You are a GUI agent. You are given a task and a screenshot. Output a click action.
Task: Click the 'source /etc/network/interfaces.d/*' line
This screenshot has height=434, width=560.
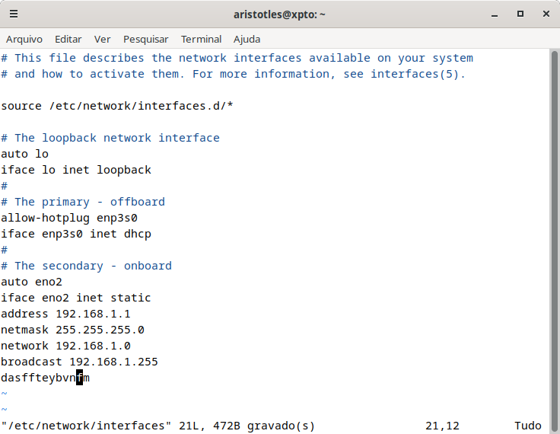117,106
